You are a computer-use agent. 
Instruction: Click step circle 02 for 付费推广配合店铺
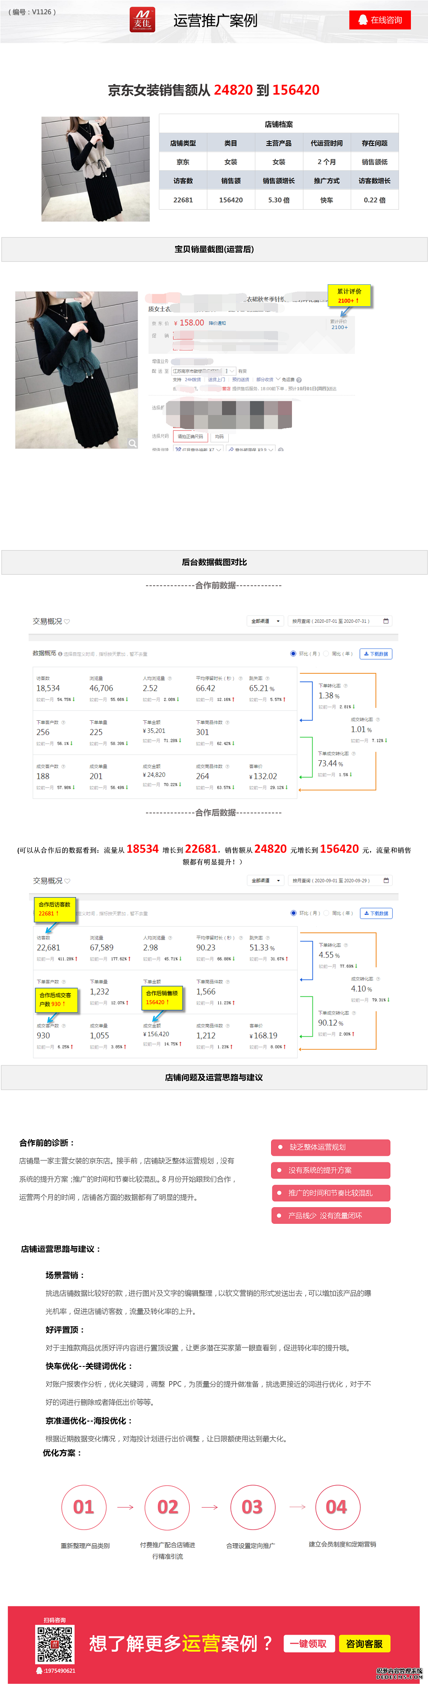coord(168,1507)
